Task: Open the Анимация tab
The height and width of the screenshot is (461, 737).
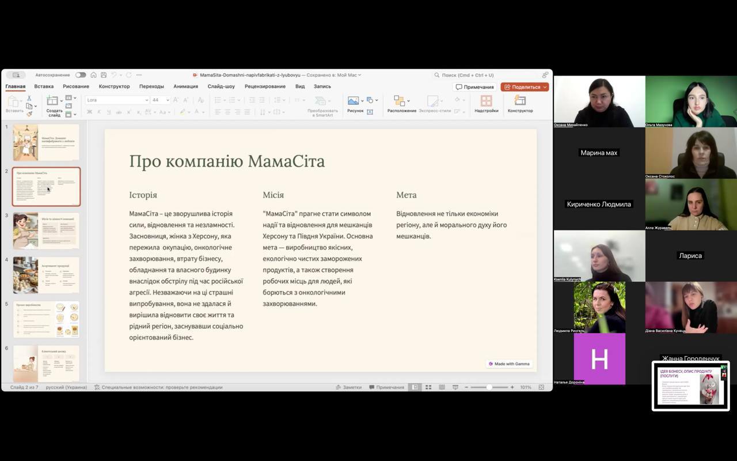Action: click(185, 86)
